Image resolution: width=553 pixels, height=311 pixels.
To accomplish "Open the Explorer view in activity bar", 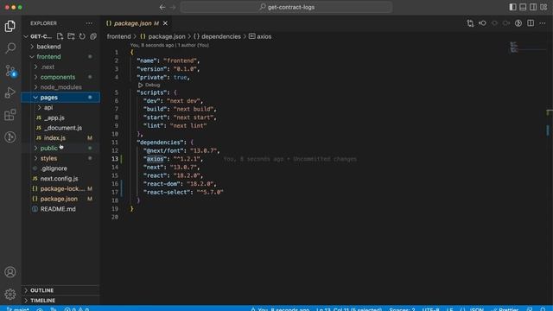I will point(10,26).
